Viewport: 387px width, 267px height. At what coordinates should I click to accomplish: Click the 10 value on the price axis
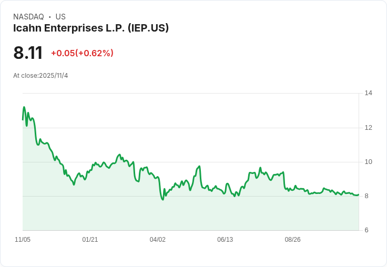tap(368, 162)
